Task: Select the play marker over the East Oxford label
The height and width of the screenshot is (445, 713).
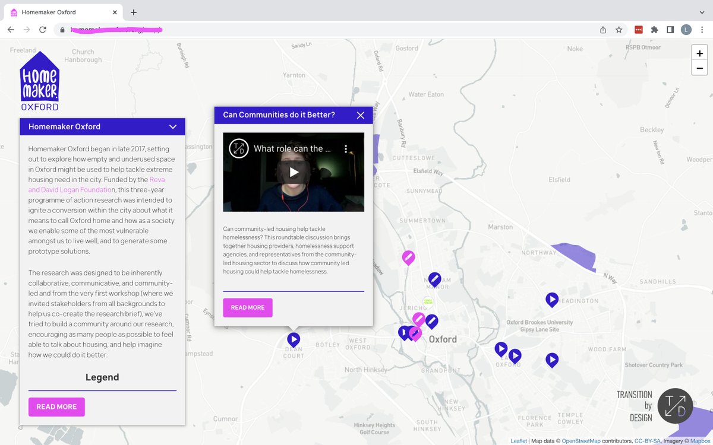Action: 515,356
